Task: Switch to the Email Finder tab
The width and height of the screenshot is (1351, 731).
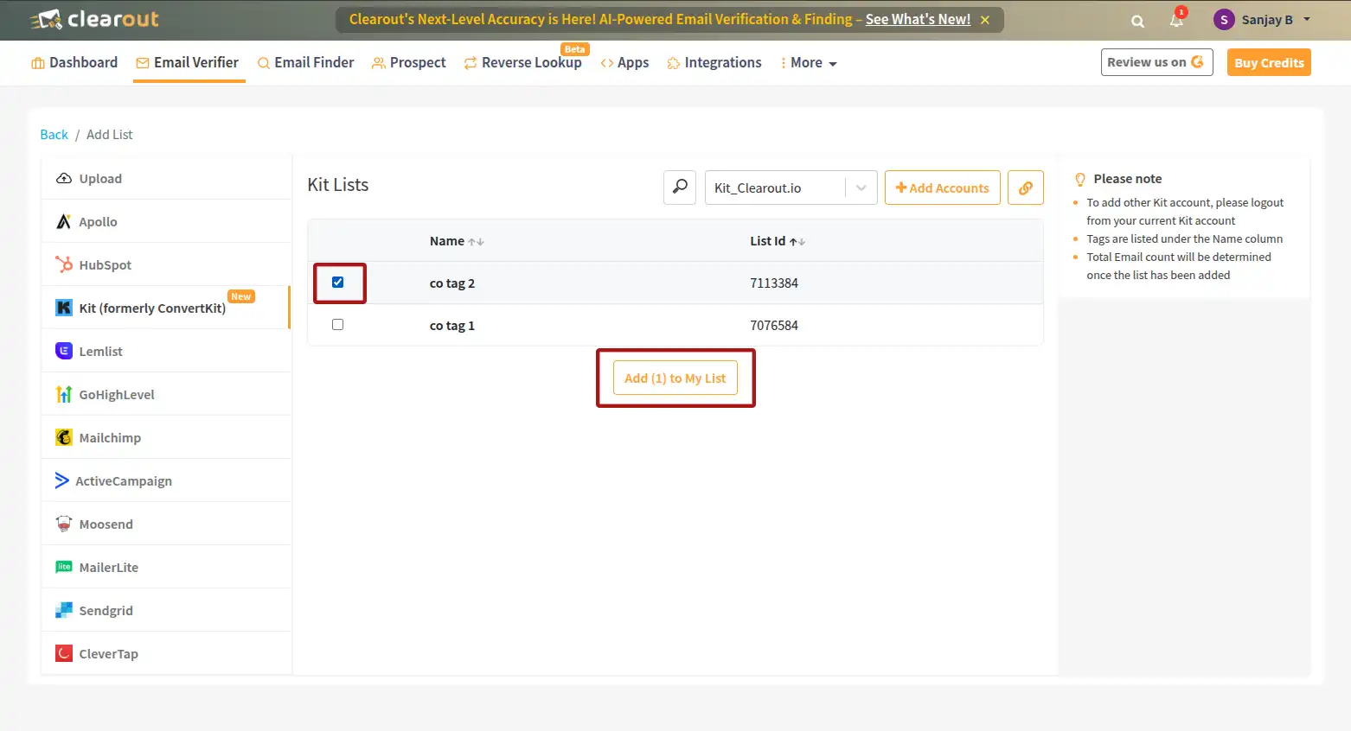Action: [x=305, y=63]
